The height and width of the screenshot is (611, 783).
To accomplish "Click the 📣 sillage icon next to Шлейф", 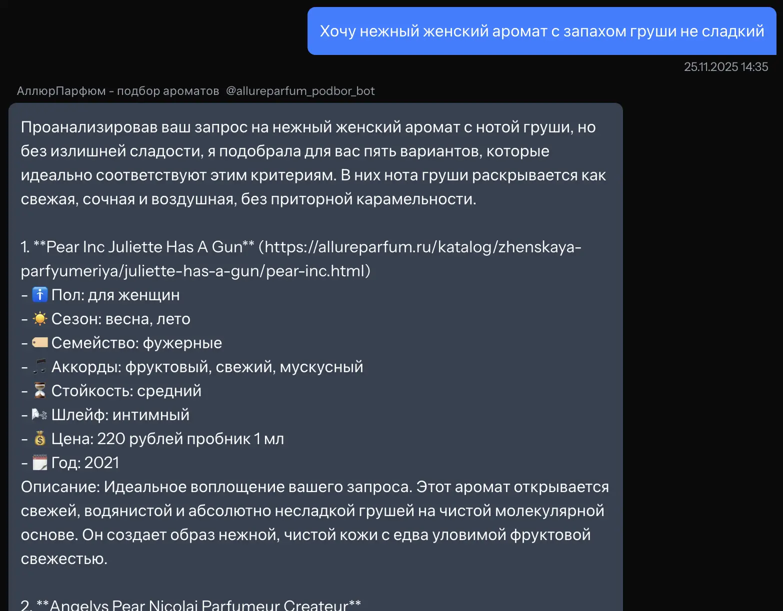I will click(40, 414).
